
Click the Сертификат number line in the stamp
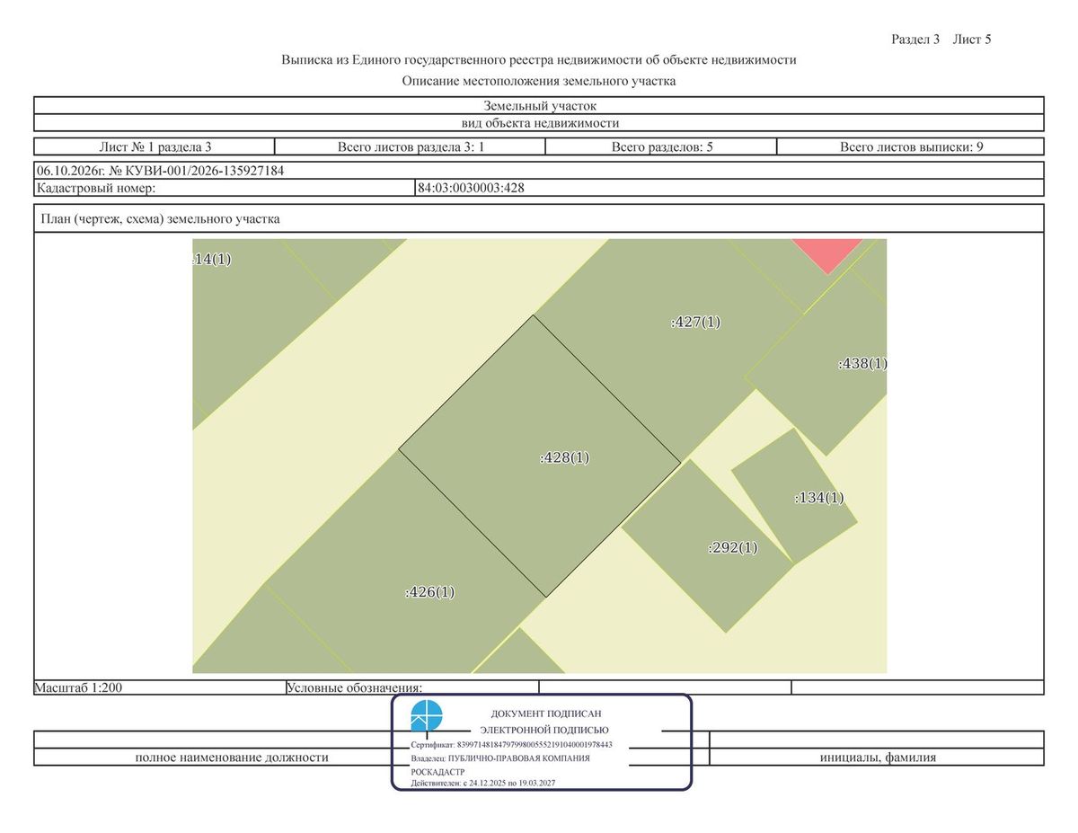[x=511, y=745]
